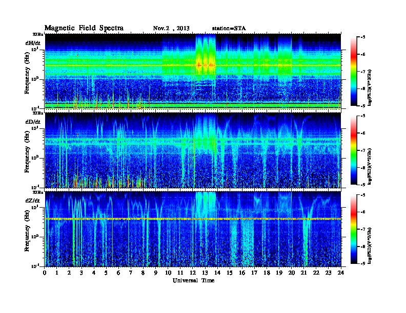
Task: Click hour "23" on the Universal Time axis
Action: [x=329, y=273]
